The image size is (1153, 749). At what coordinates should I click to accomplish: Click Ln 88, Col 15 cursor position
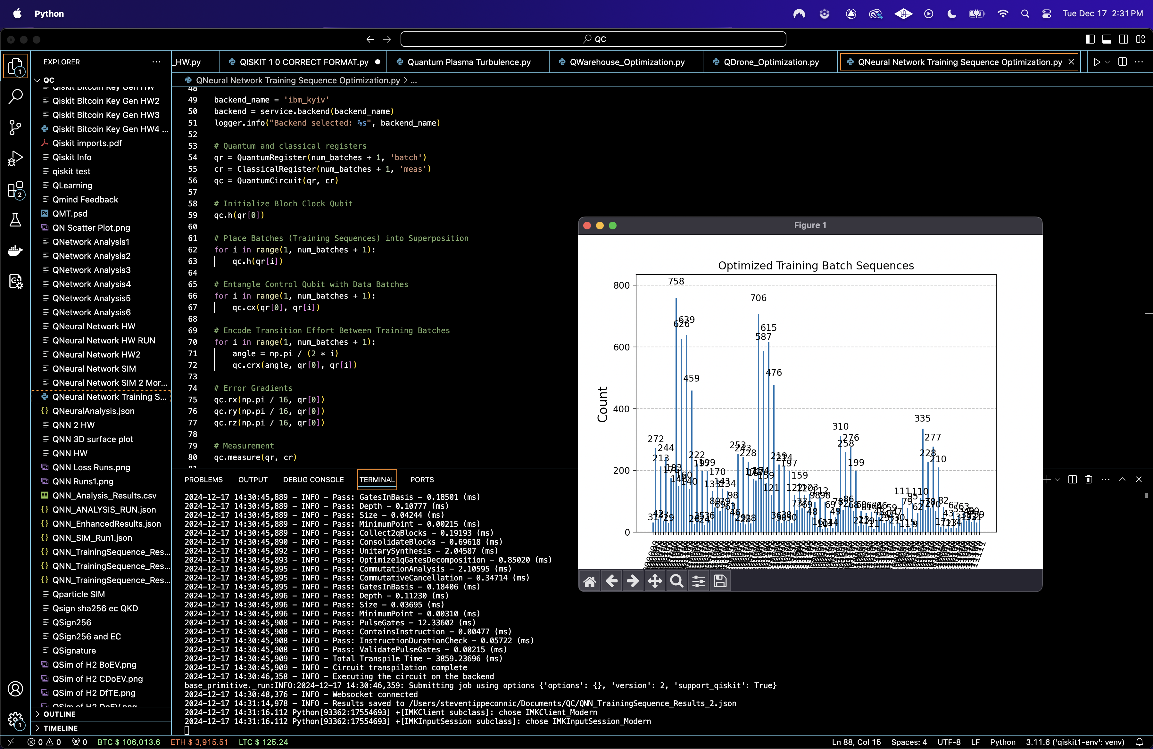856,742
